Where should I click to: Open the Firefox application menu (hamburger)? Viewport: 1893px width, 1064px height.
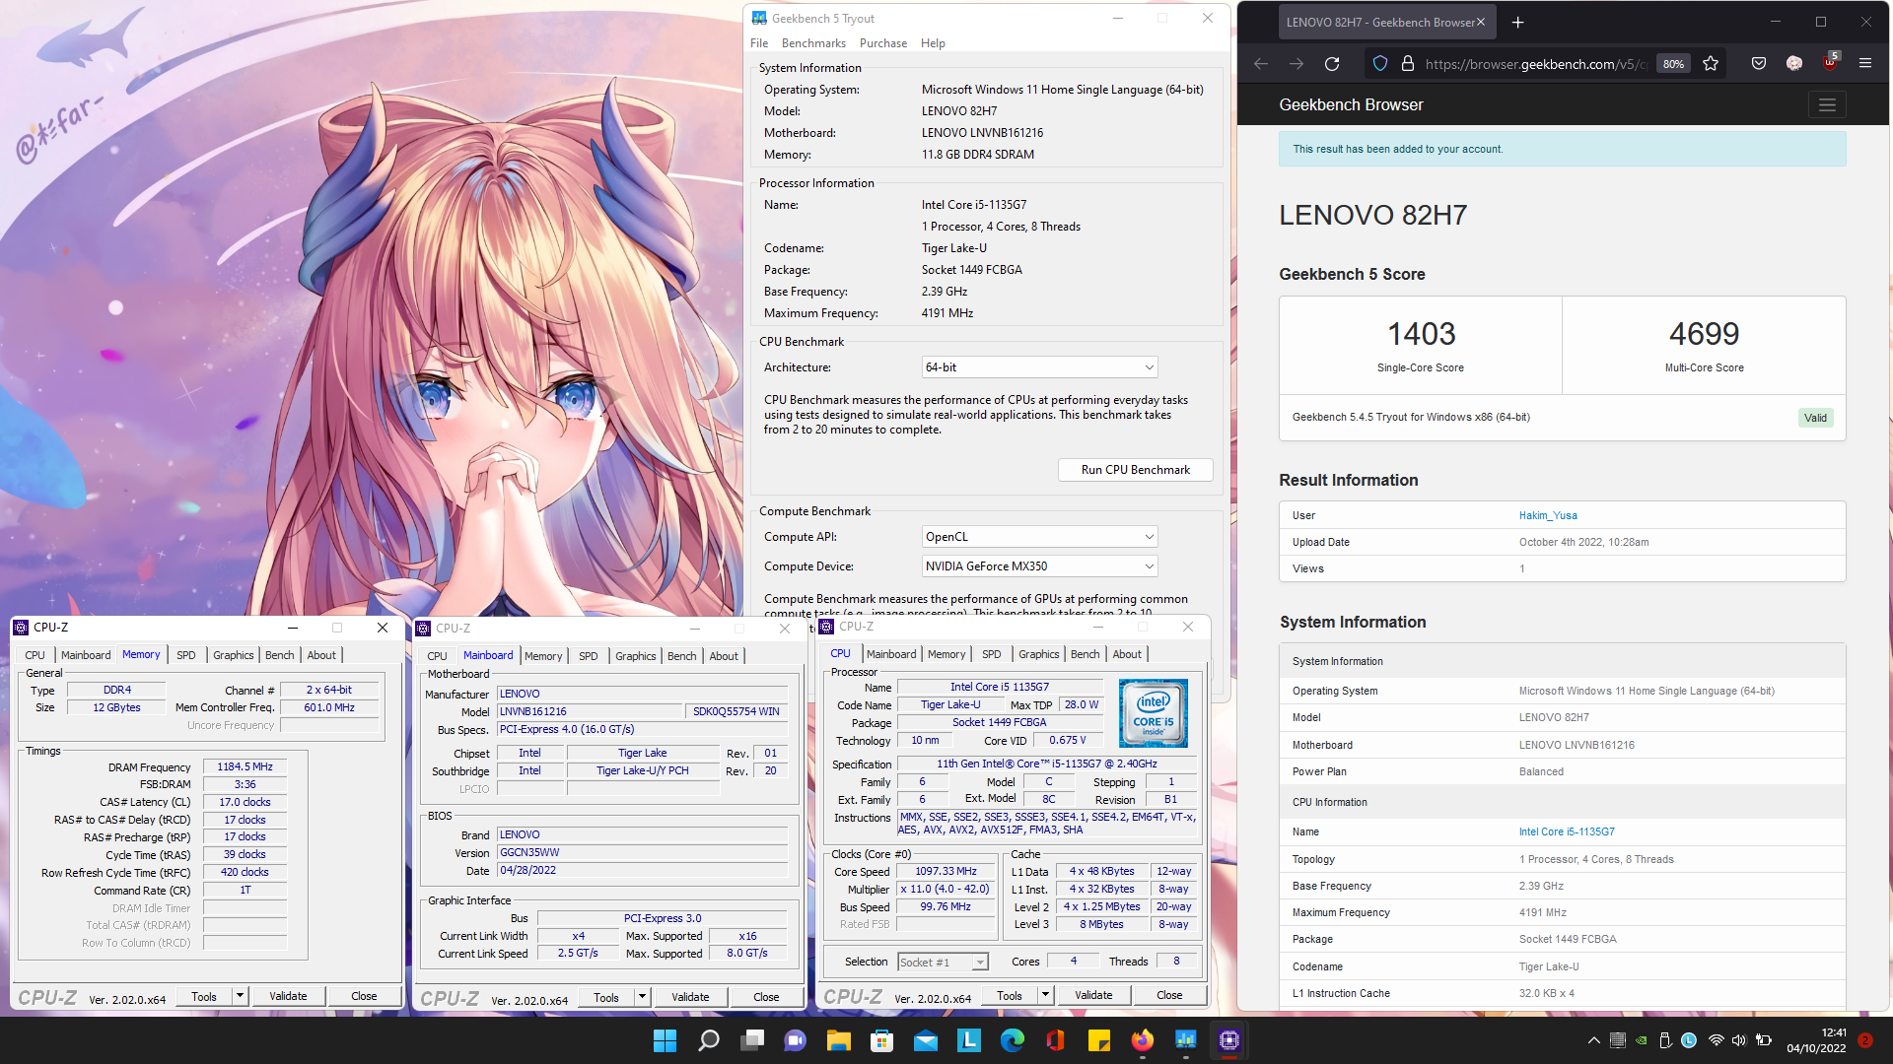tap(1865, 64)
